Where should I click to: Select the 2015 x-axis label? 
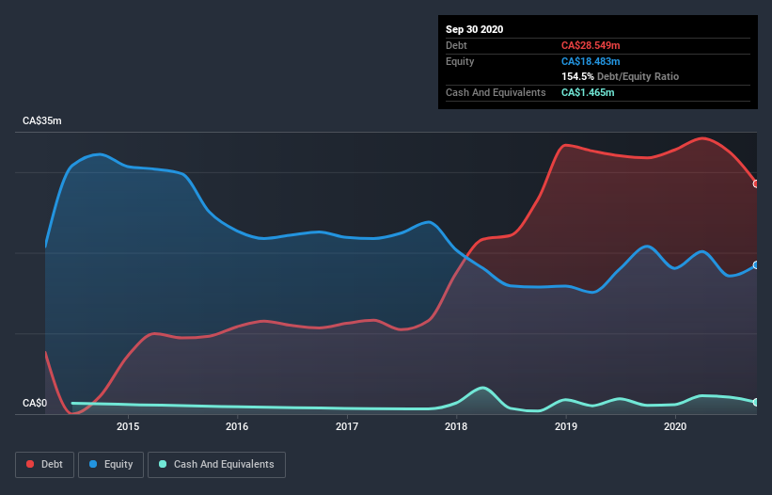point(128,426)
